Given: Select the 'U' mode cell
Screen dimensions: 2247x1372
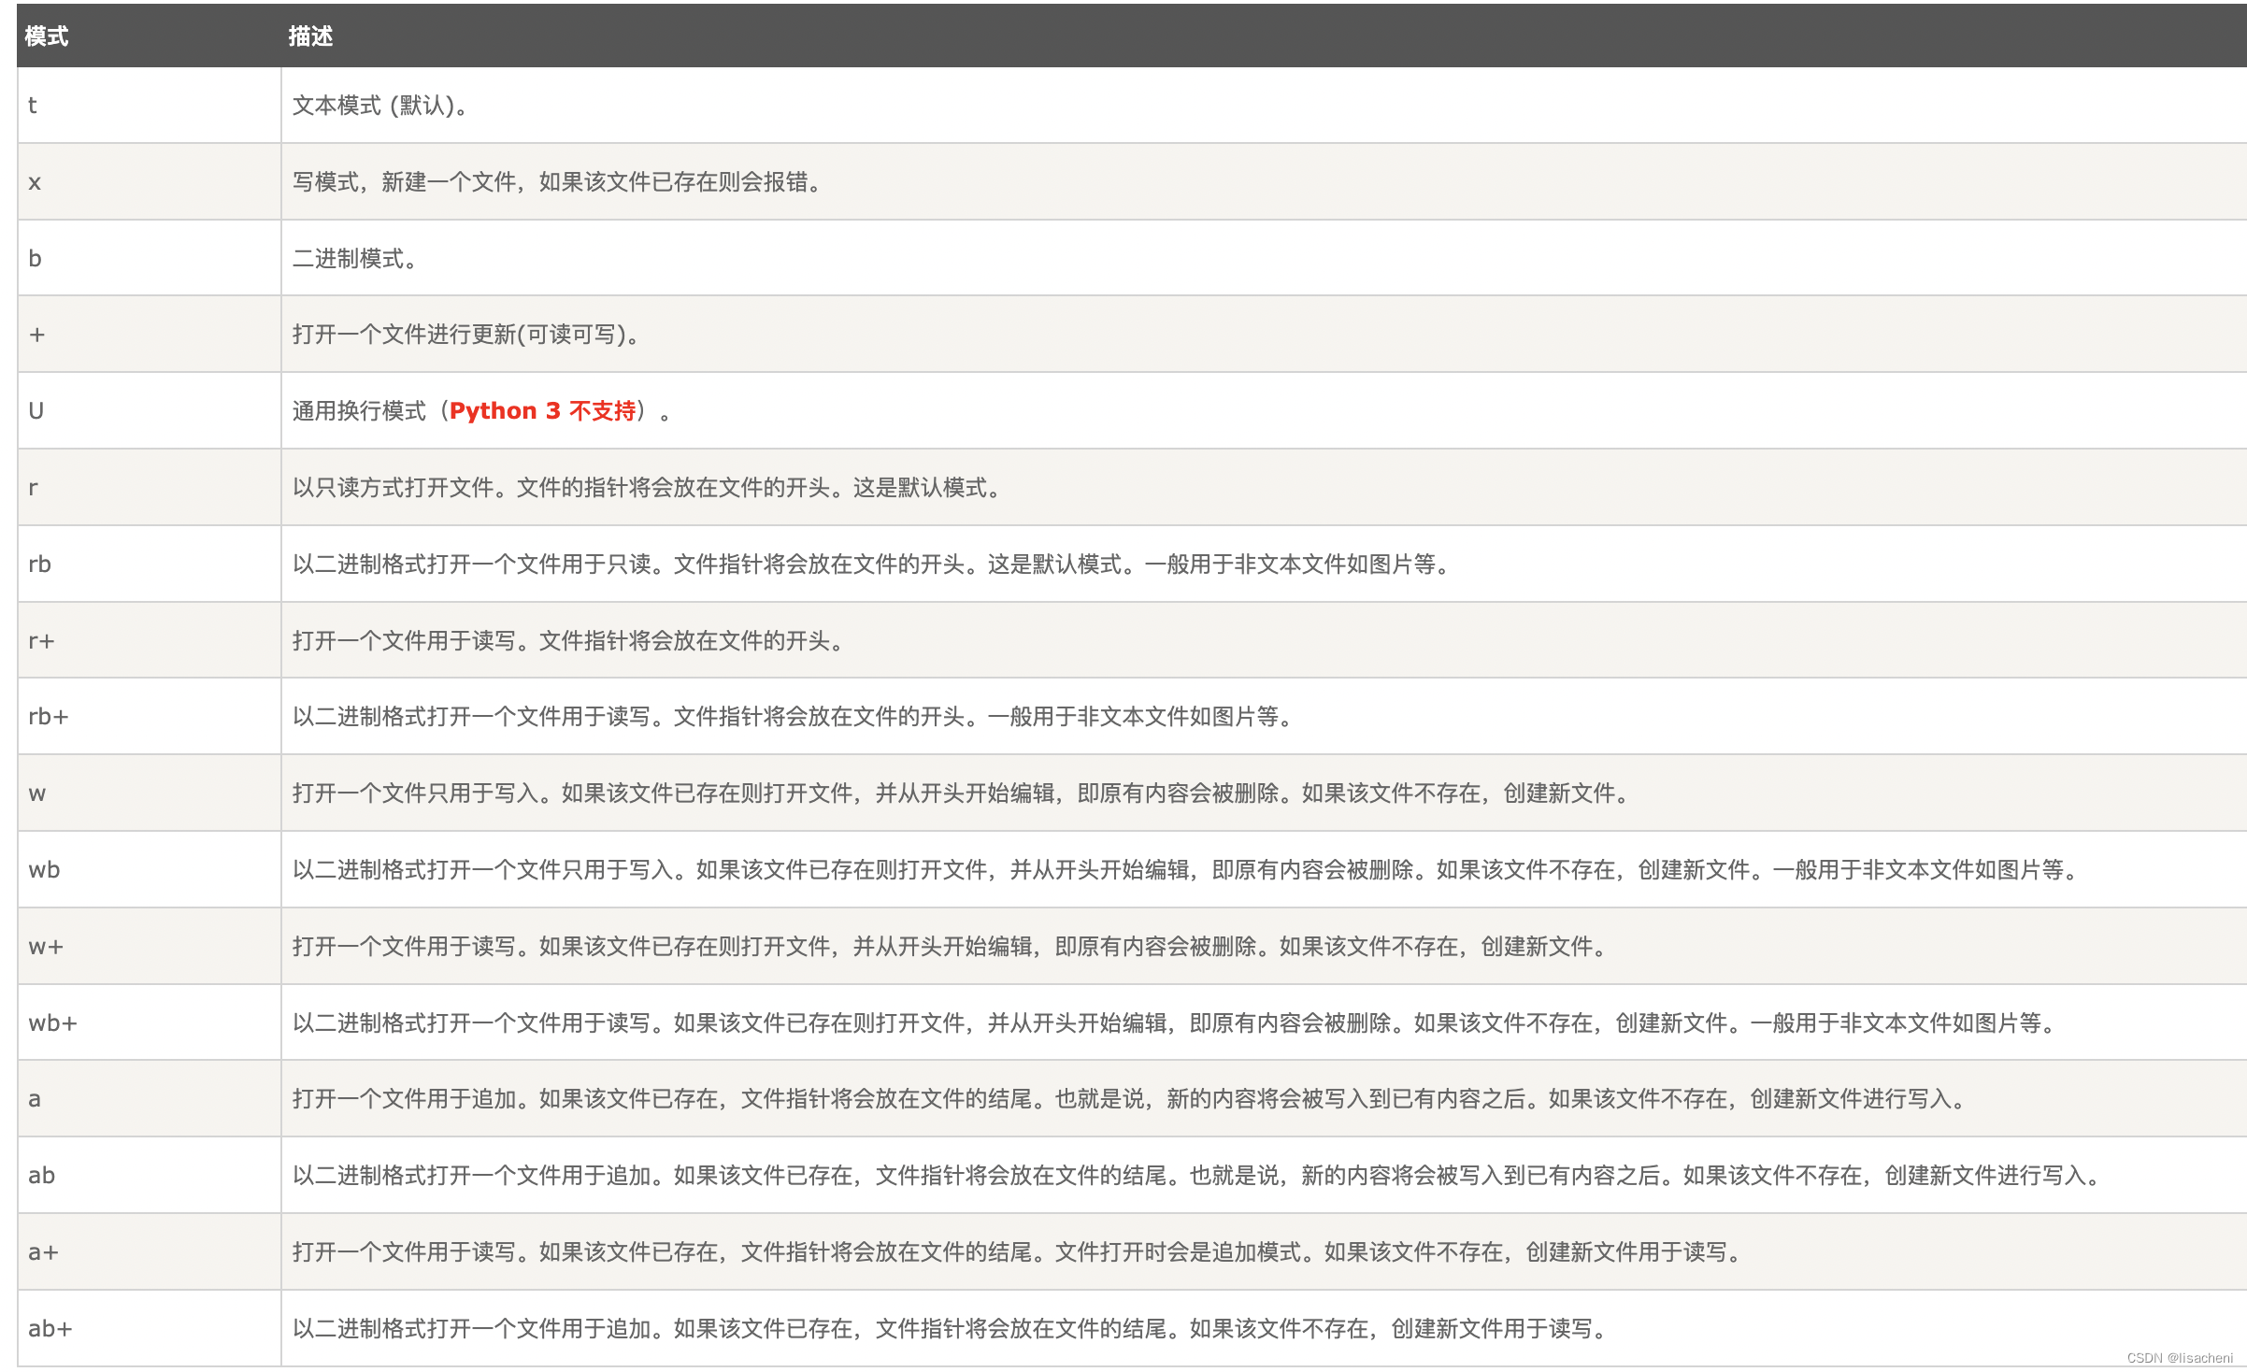Looking at the screenshot, I should [36, 411].
